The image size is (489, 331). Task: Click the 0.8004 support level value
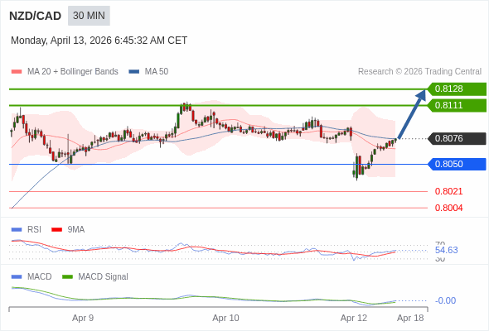[448, 208]
